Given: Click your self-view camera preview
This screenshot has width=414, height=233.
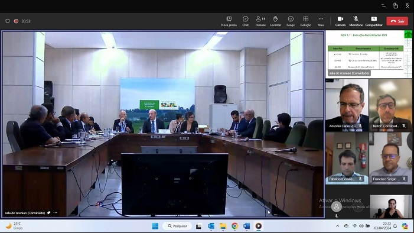Looking at the screenshot, I should pos(391,206).
